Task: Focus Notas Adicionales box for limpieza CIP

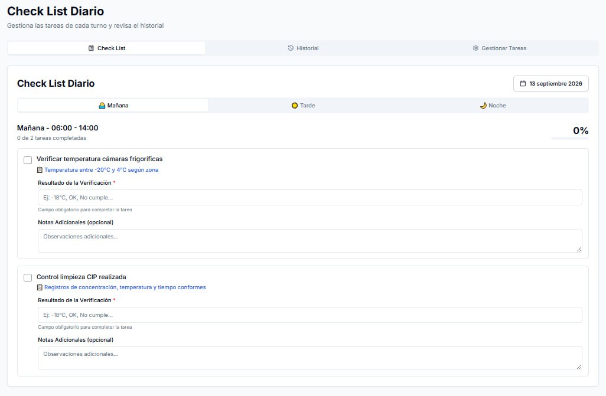Action: [310, 358]
